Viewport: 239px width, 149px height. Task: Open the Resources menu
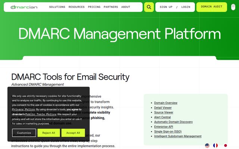[x=77, y=7]
